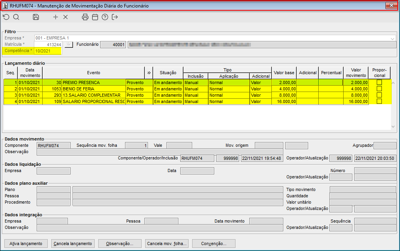Viewport: 400px width, 251px height.
Task: Click the help question mark icon
Action: coord(105,17)
